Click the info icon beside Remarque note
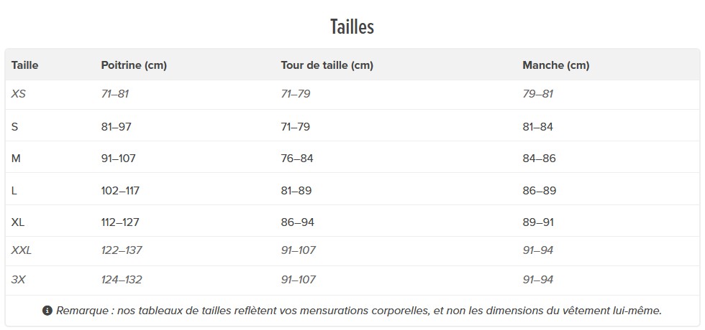Viewport: 705px width, 330px height. [x=47, y=311]
